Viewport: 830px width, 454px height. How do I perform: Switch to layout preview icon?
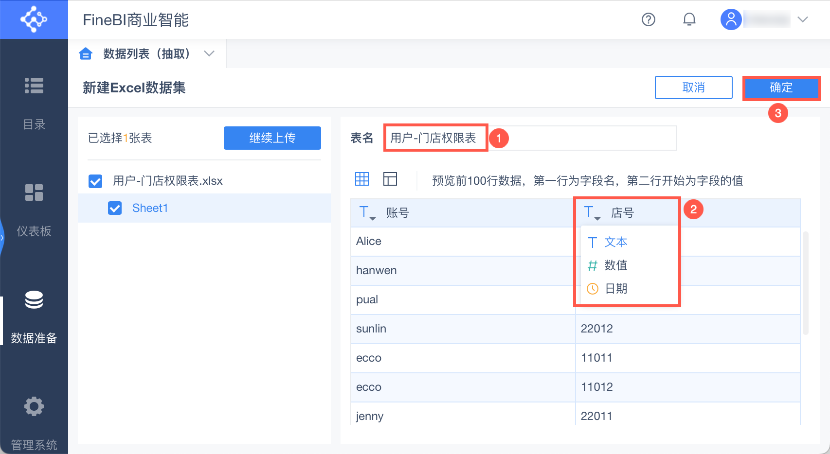pyautogui.click(x=390, y=179)
